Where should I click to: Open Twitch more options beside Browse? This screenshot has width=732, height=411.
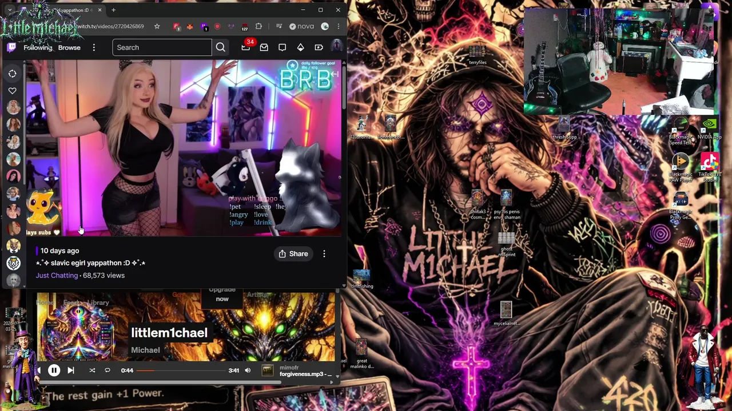[x=94, y=47]
